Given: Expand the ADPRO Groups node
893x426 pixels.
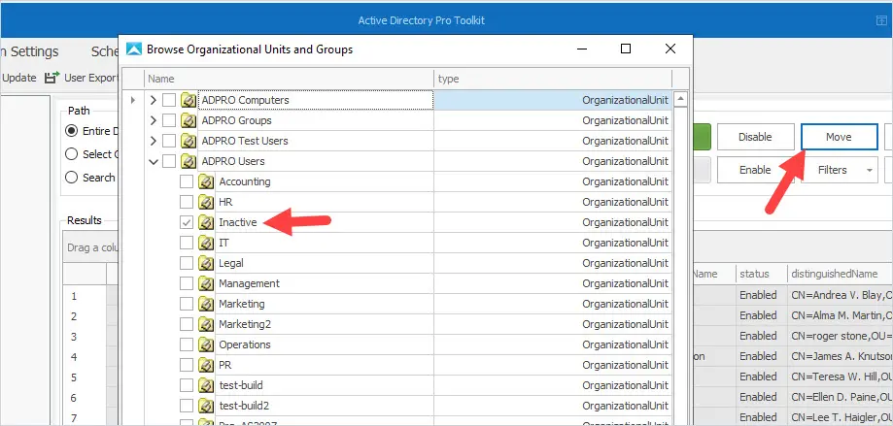Looking at the screenshot, I should (153, 120).
